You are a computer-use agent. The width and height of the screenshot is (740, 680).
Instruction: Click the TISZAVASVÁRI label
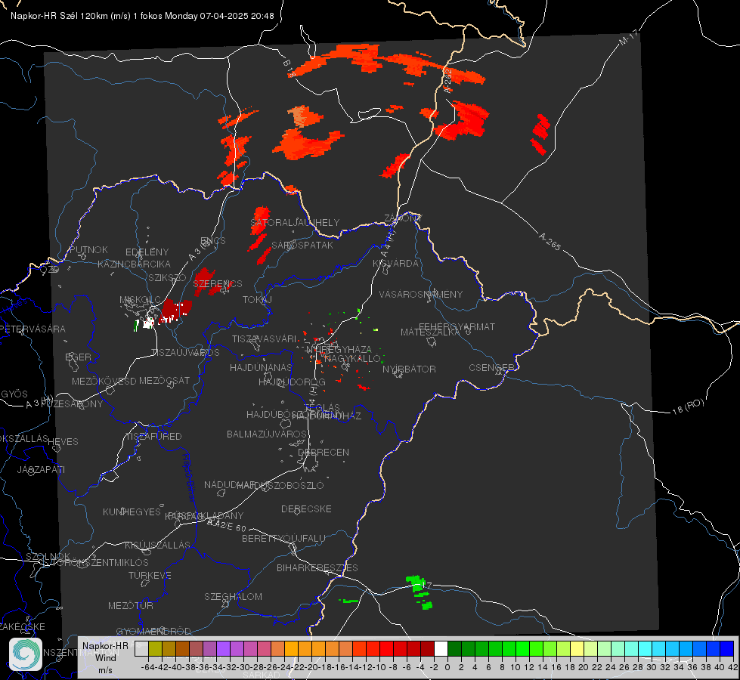(x=265, y=338)
